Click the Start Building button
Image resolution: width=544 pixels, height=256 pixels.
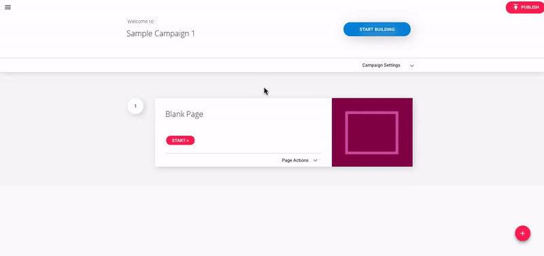tap(377, 29)
